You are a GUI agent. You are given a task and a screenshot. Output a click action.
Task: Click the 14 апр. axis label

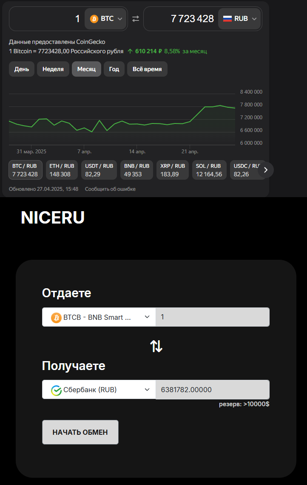coord(137,152)
